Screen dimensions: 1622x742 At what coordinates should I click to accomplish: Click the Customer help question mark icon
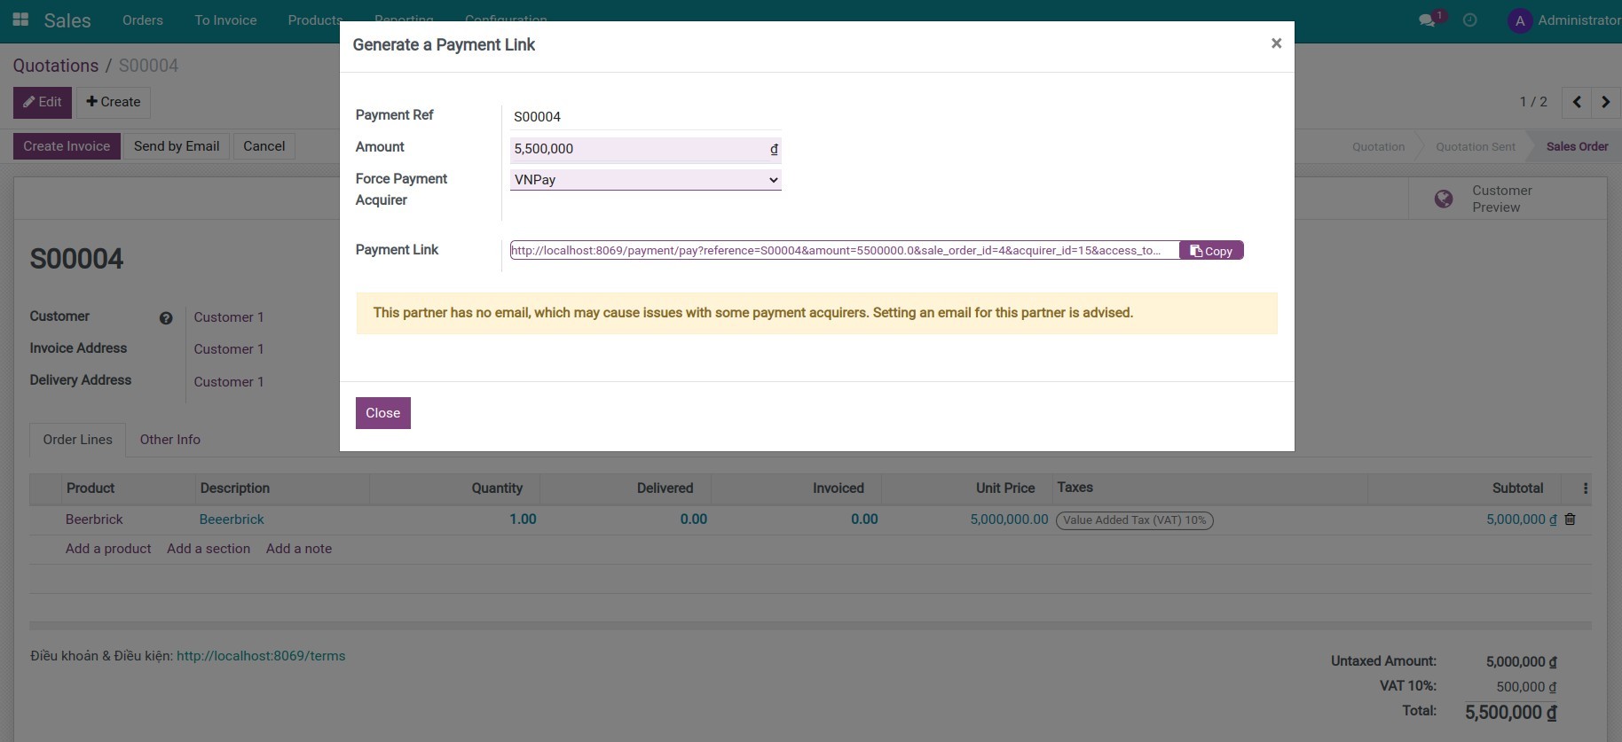[x=166, y=318]
